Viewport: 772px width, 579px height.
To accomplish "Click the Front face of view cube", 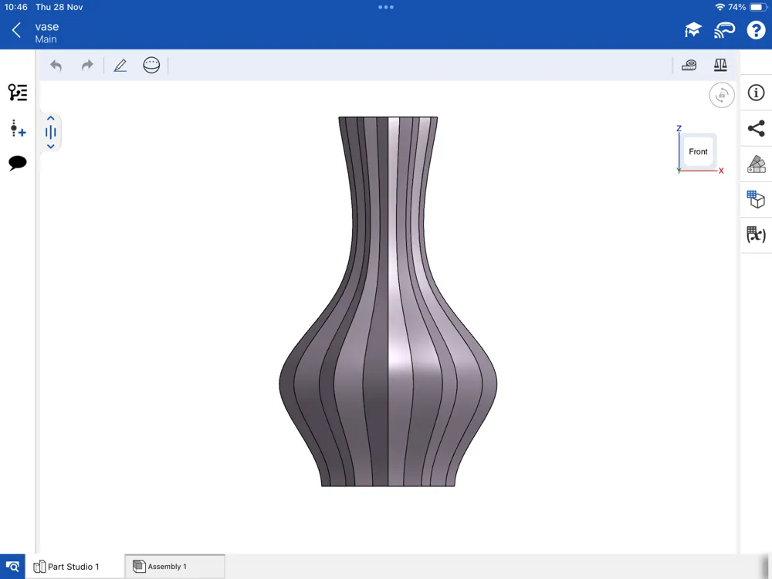I will click(698, 151).
